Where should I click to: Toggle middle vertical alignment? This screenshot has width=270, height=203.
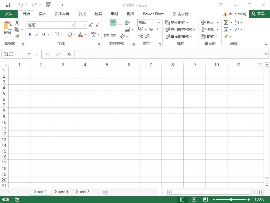click(113, 22)
